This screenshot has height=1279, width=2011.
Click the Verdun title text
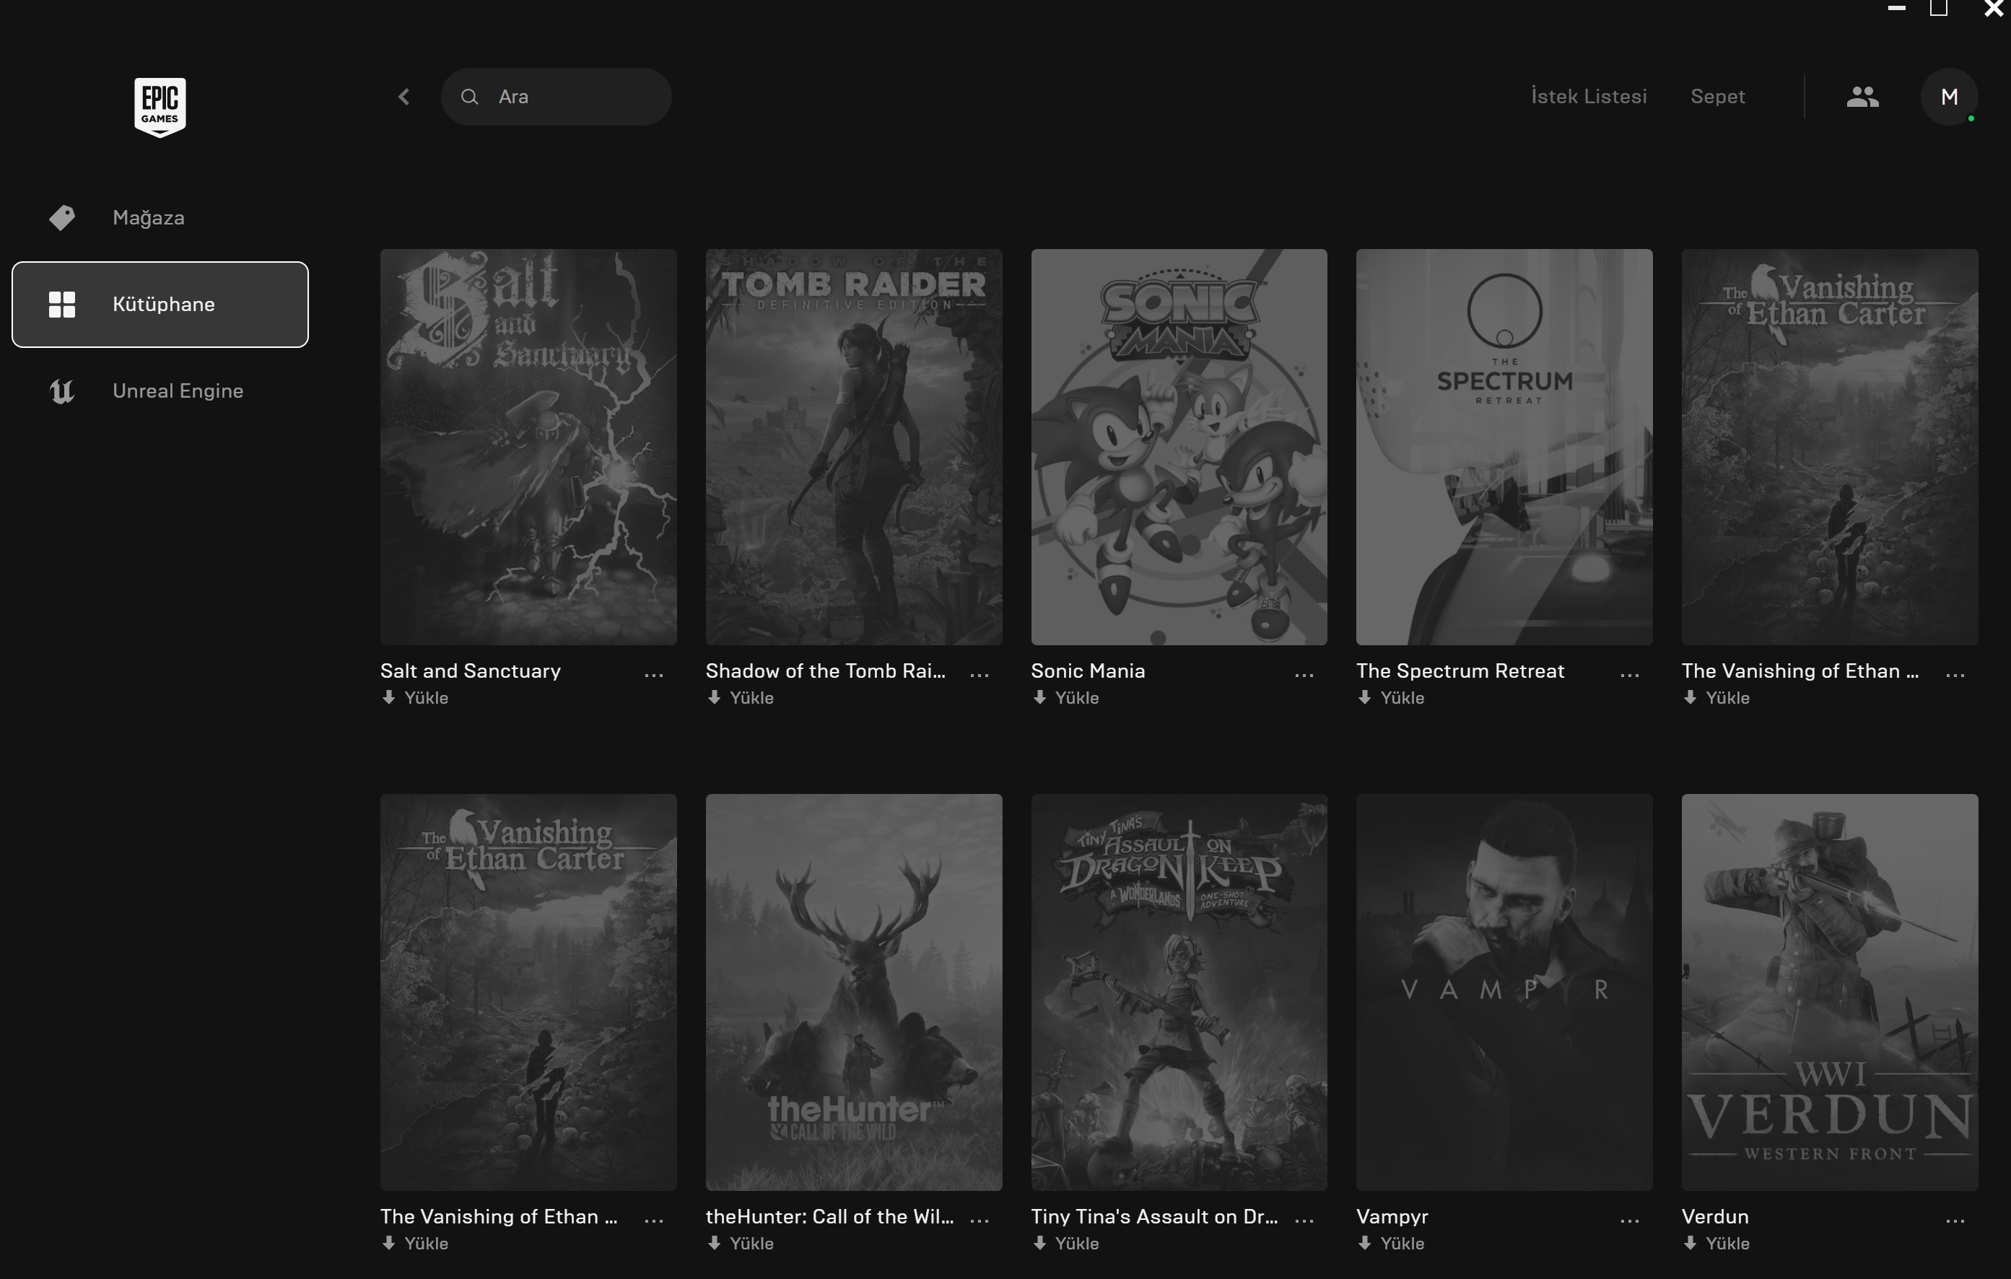[x=1715, y=1217]
